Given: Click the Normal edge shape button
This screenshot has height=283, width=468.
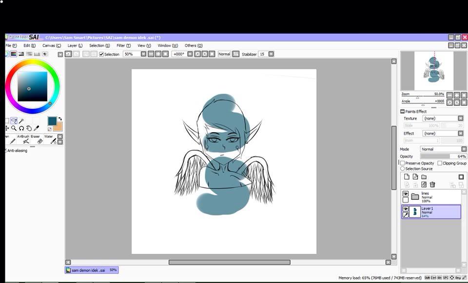Looking at the screenshot, I should click(x=224, y=54).
